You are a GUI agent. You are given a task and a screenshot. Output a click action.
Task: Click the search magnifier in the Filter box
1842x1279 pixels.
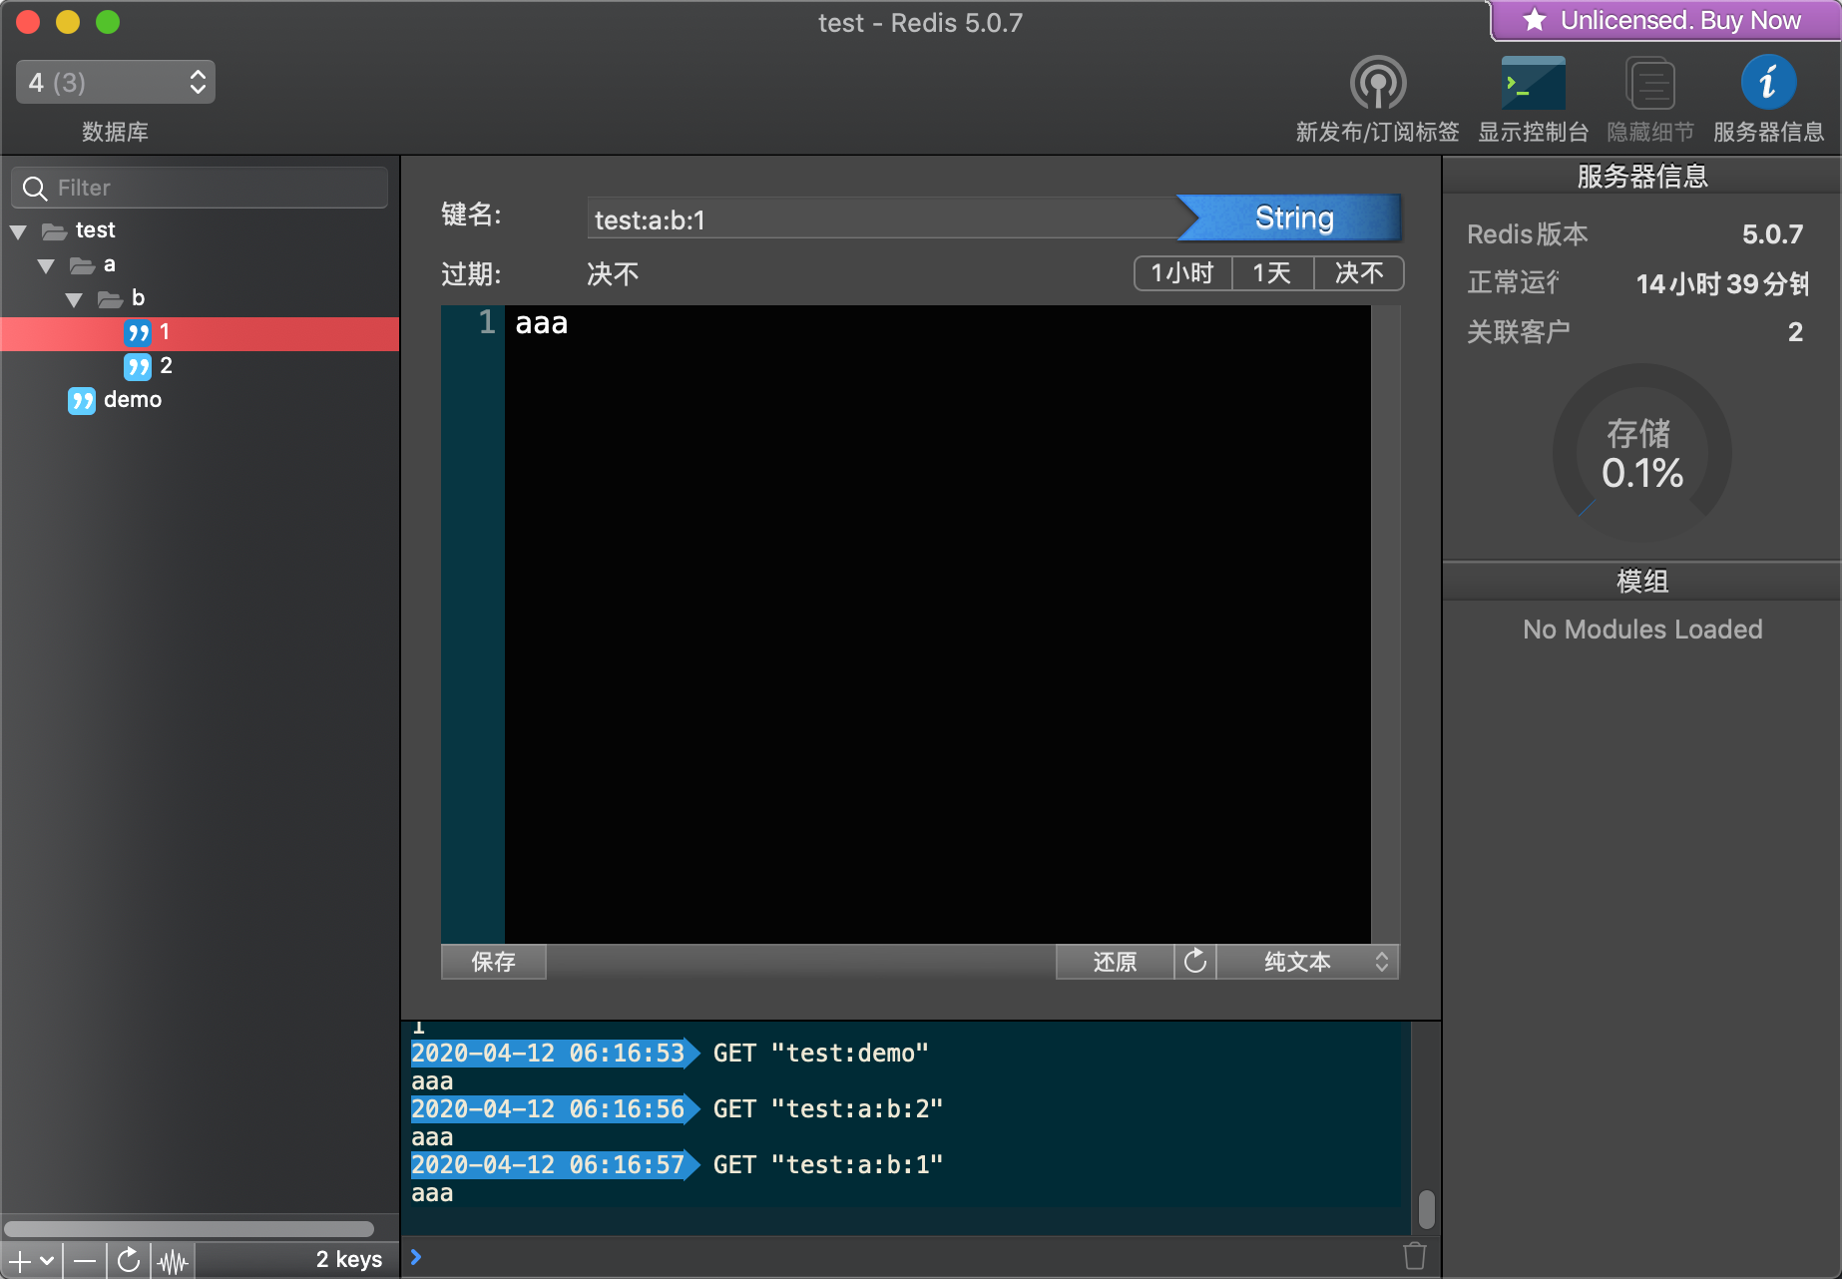35,189
